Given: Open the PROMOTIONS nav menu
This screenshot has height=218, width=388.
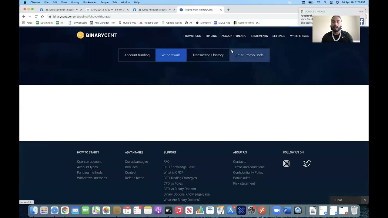Looking at the screenshot, I should pyautogui.click(x=192, y=36).
